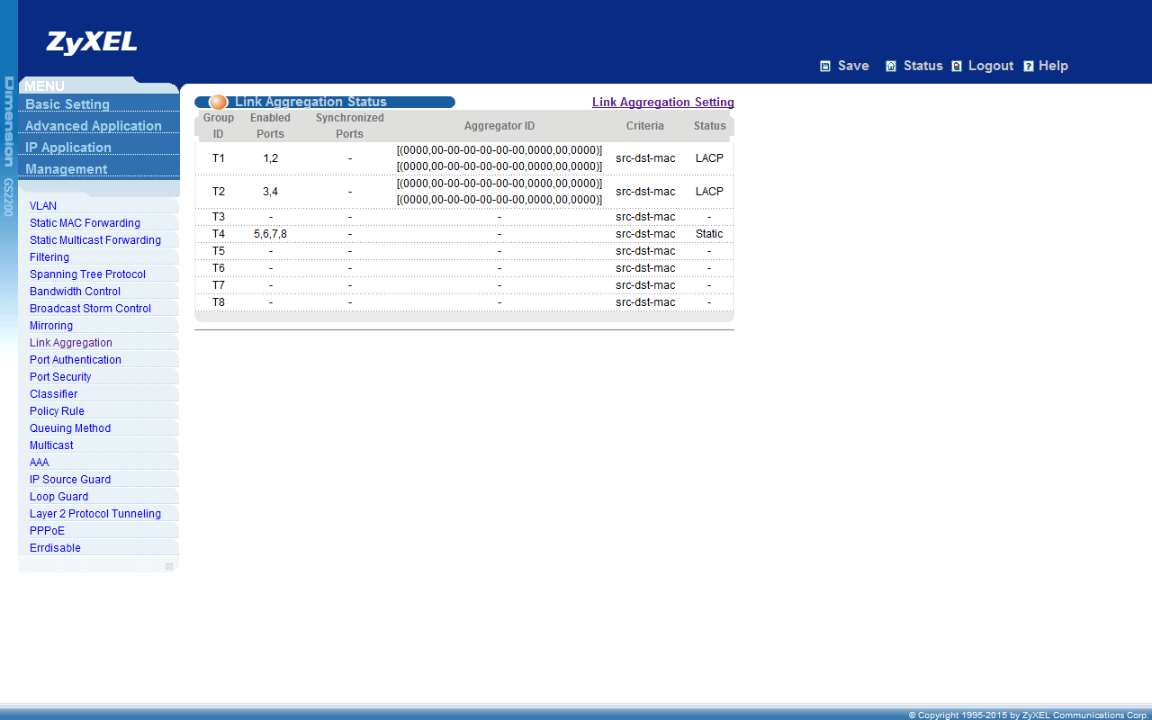Open the AAA page
The height and width of the screenshot is (720, 1152).
(x=40, y=463)
